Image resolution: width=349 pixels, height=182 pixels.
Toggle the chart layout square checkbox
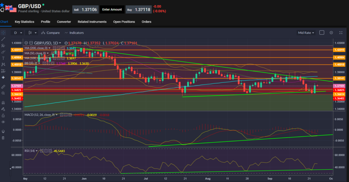point(321,33)
